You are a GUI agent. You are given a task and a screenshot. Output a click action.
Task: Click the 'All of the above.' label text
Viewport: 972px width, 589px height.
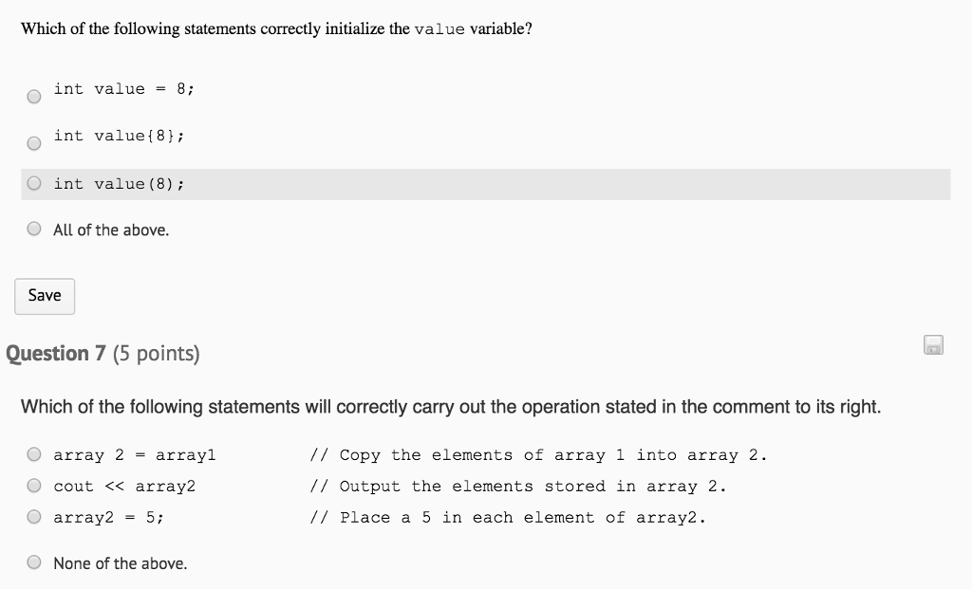[x=110, y=229]
